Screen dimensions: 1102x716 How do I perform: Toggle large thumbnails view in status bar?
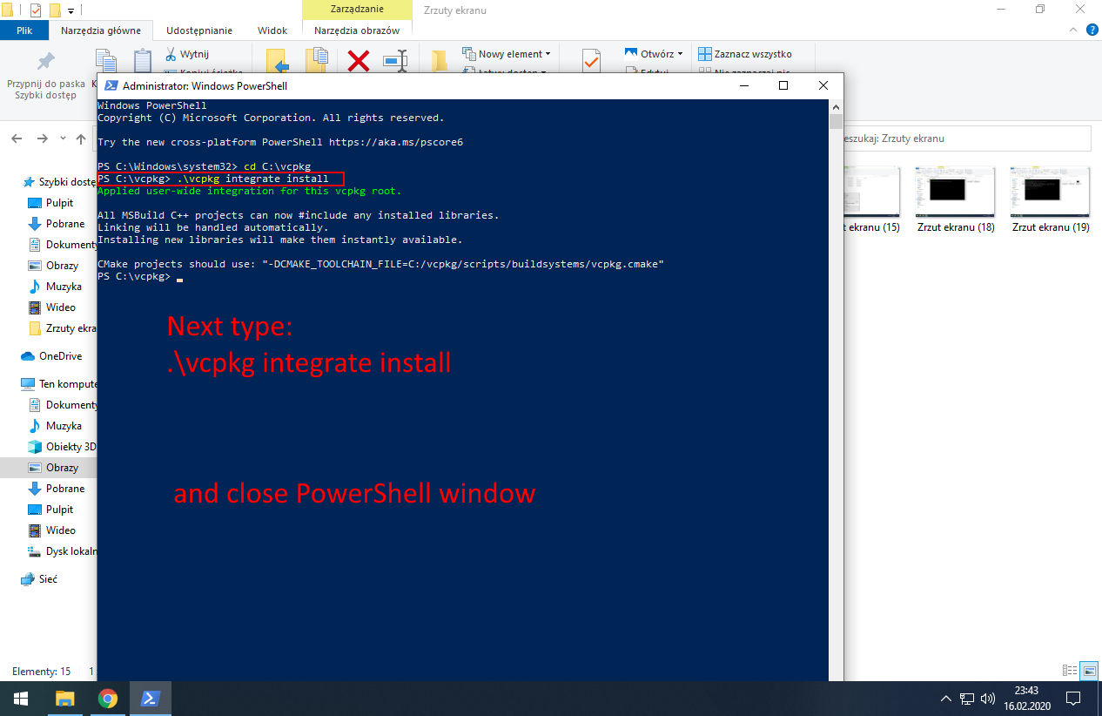coord(1089,670)
